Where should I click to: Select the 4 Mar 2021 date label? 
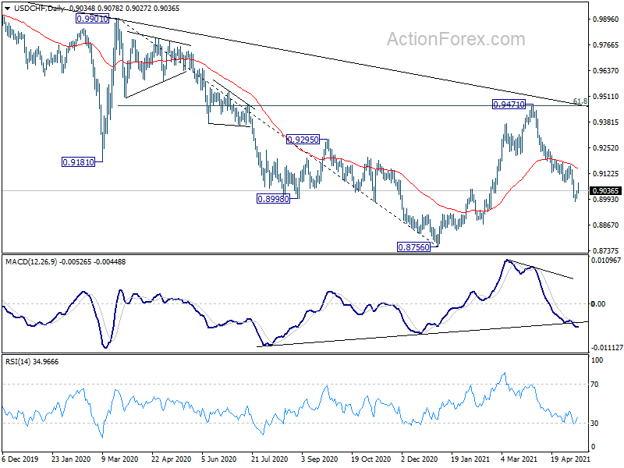coord(519,459)
